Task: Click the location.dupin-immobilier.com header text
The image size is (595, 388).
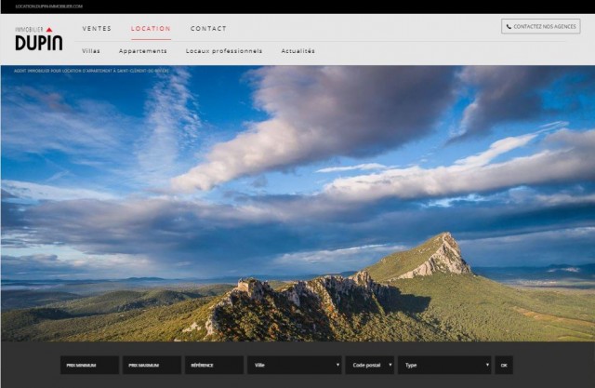Action: click(x=49, y=7)
